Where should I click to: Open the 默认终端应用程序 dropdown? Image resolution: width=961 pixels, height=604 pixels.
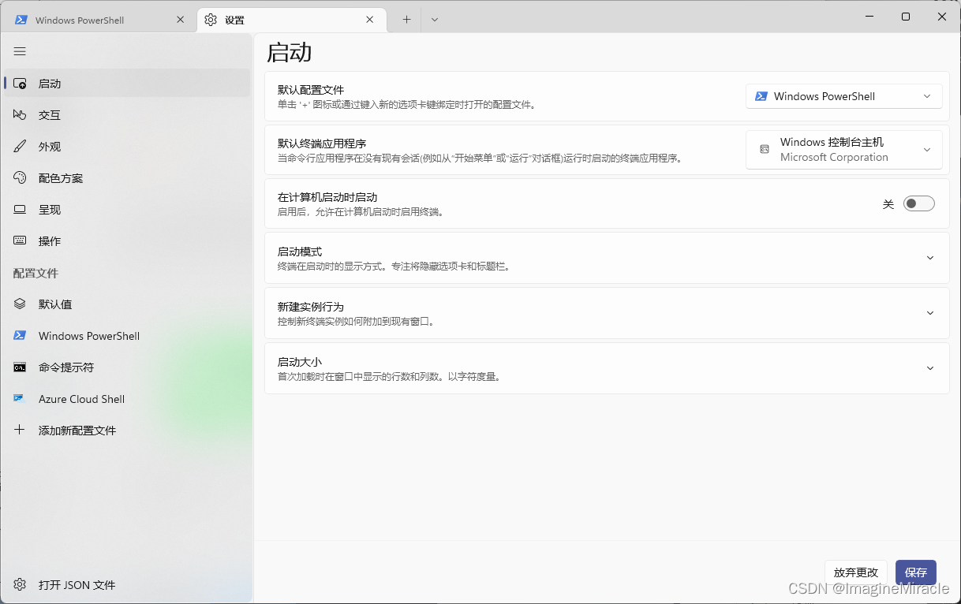click(x=844, y=150)
